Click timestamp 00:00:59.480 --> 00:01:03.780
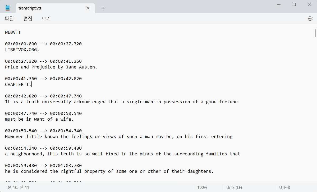This screenshot has width=317, height=192. tap(43, 165)
